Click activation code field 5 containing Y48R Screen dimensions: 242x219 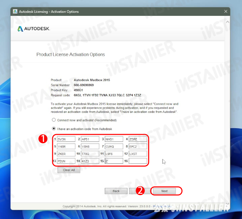tap(66, 146)
